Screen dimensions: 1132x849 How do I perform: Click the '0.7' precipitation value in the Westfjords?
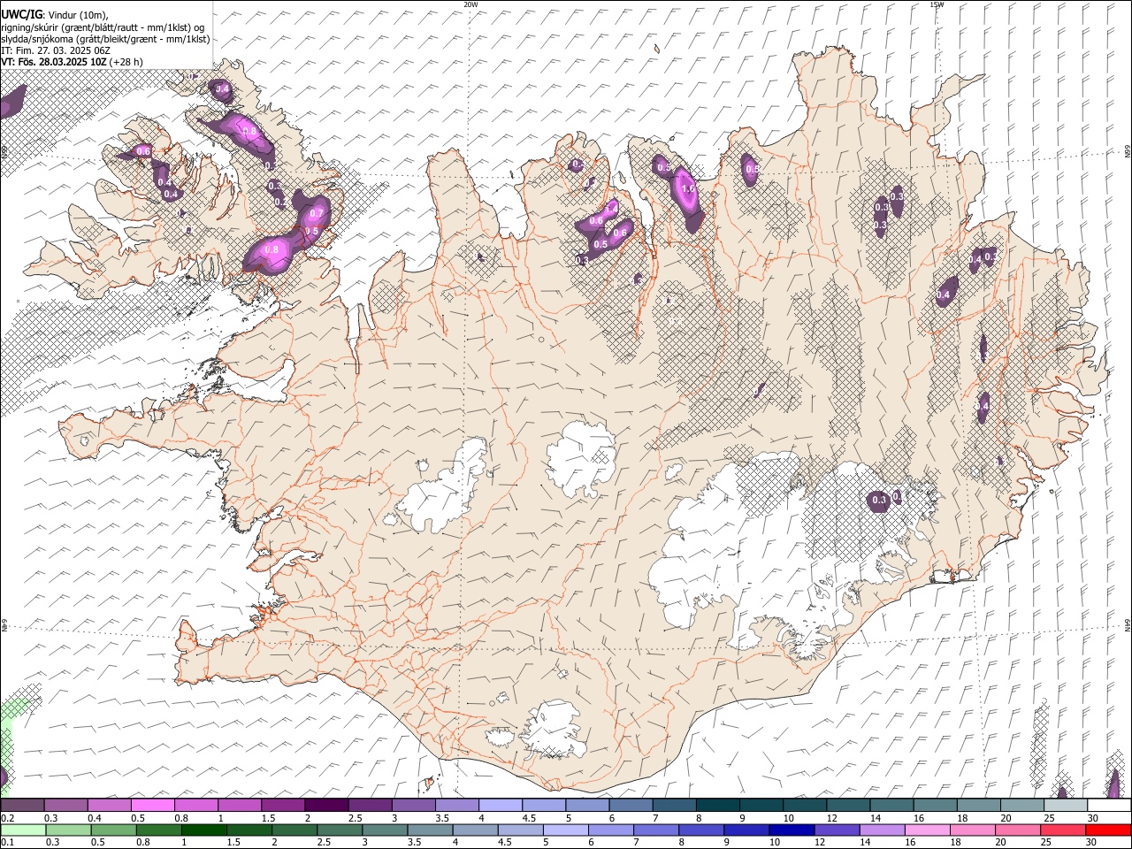(317, 213)
